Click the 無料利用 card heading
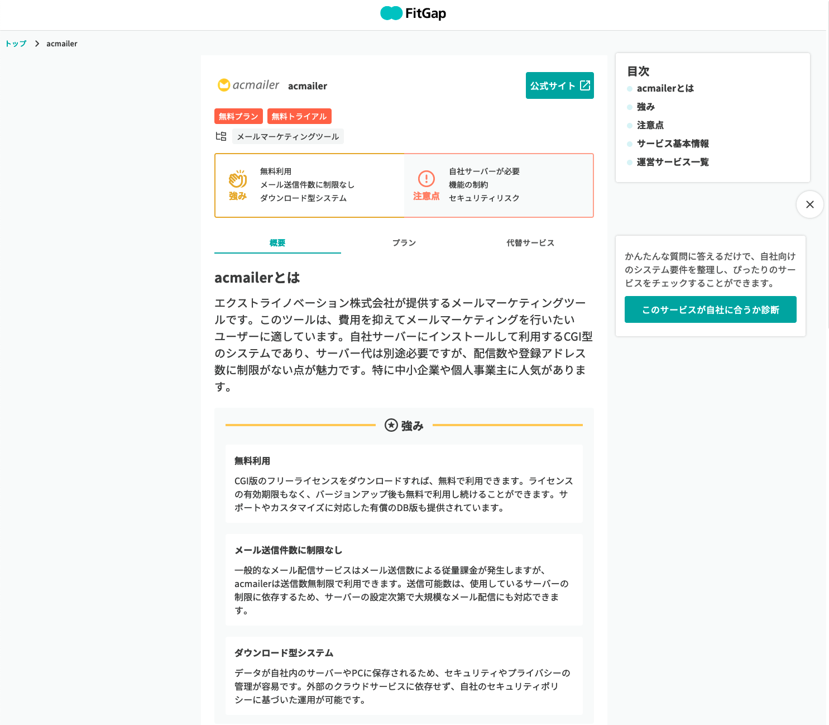Screen dimensions: 829x725 (x=252, y=461)
